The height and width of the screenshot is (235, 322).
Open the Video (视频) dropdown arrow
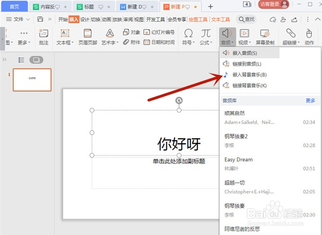coord(250,43)
